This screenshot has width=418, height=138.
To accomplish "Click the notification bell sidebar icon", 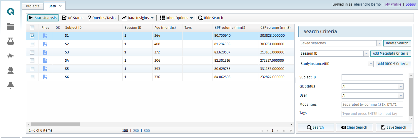I will tap(11, 85).
